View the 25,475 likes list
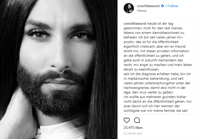 point(133,128)
